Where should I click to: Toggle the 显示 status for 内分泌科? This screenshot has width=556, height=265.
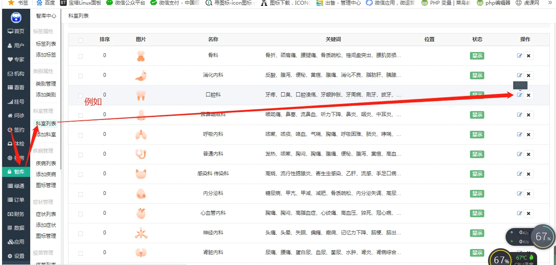pyautogui.click(x=477, y=194)
